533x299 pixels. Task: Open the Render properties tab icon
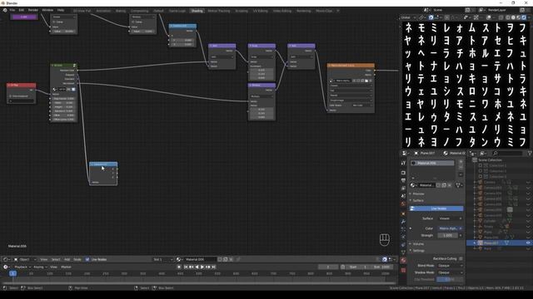click(403, 173)
